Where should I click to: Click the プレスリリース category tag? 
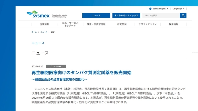click(56, 66)
